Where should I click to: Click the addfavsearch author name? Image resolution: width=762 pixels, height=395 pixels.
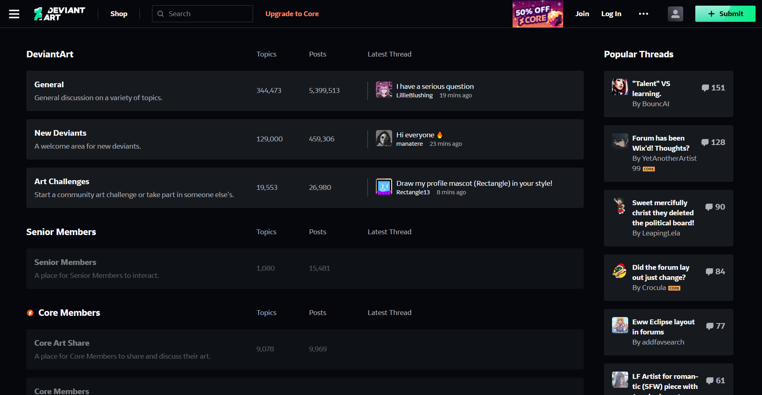(x=663, y=342)
